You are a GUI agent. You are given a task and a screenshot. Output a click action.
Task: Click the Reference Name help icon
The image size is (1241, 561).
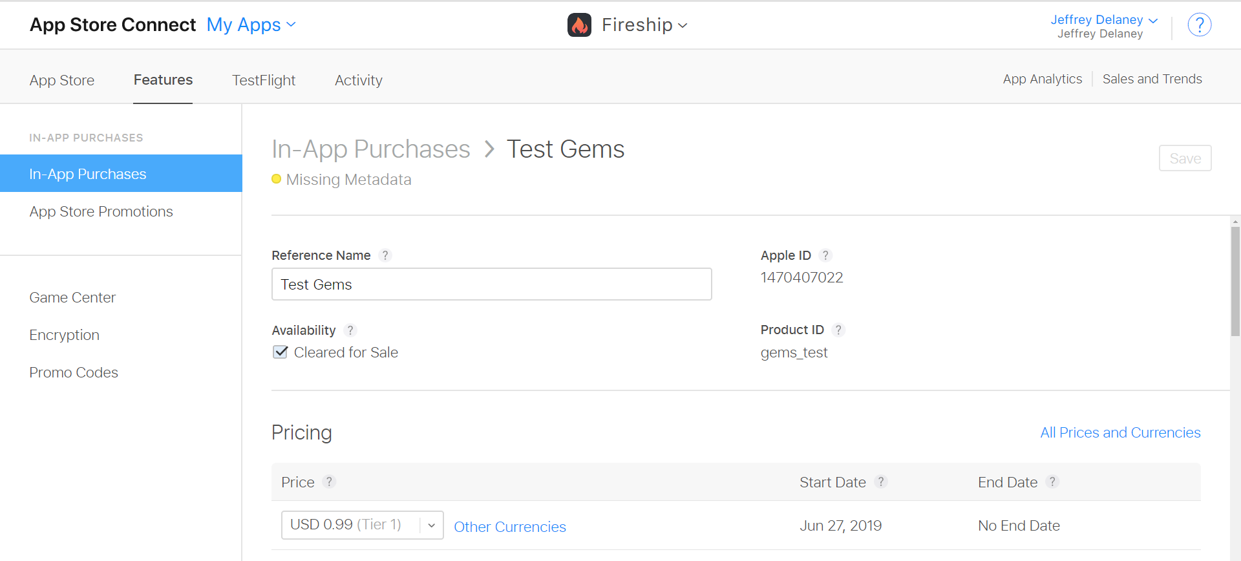pos(385,255)
